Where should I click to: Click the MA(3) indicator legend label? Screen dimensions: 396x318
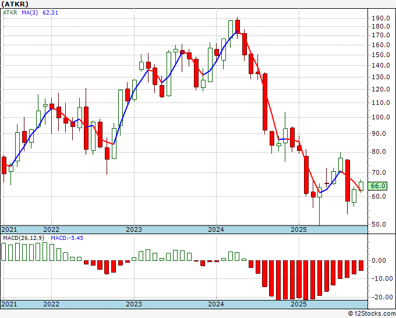(x=30, y=12)
